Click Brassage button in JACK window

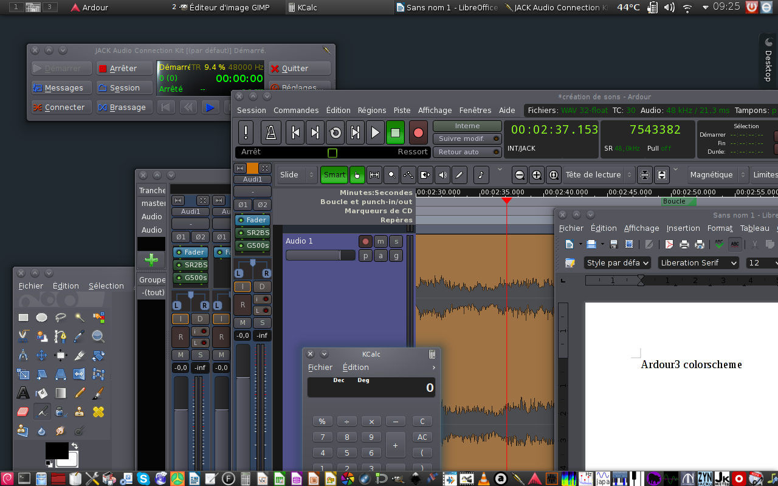pos(124,108)
